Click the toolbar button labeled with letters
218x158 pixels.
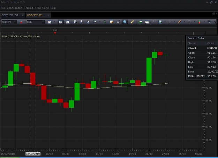click(67, 22)
